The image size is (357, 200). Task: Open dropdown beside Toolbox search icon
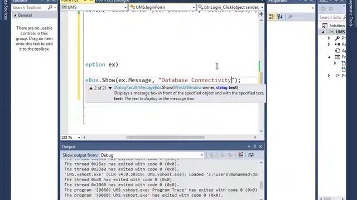pyautogui.click(x=55, y=7)
